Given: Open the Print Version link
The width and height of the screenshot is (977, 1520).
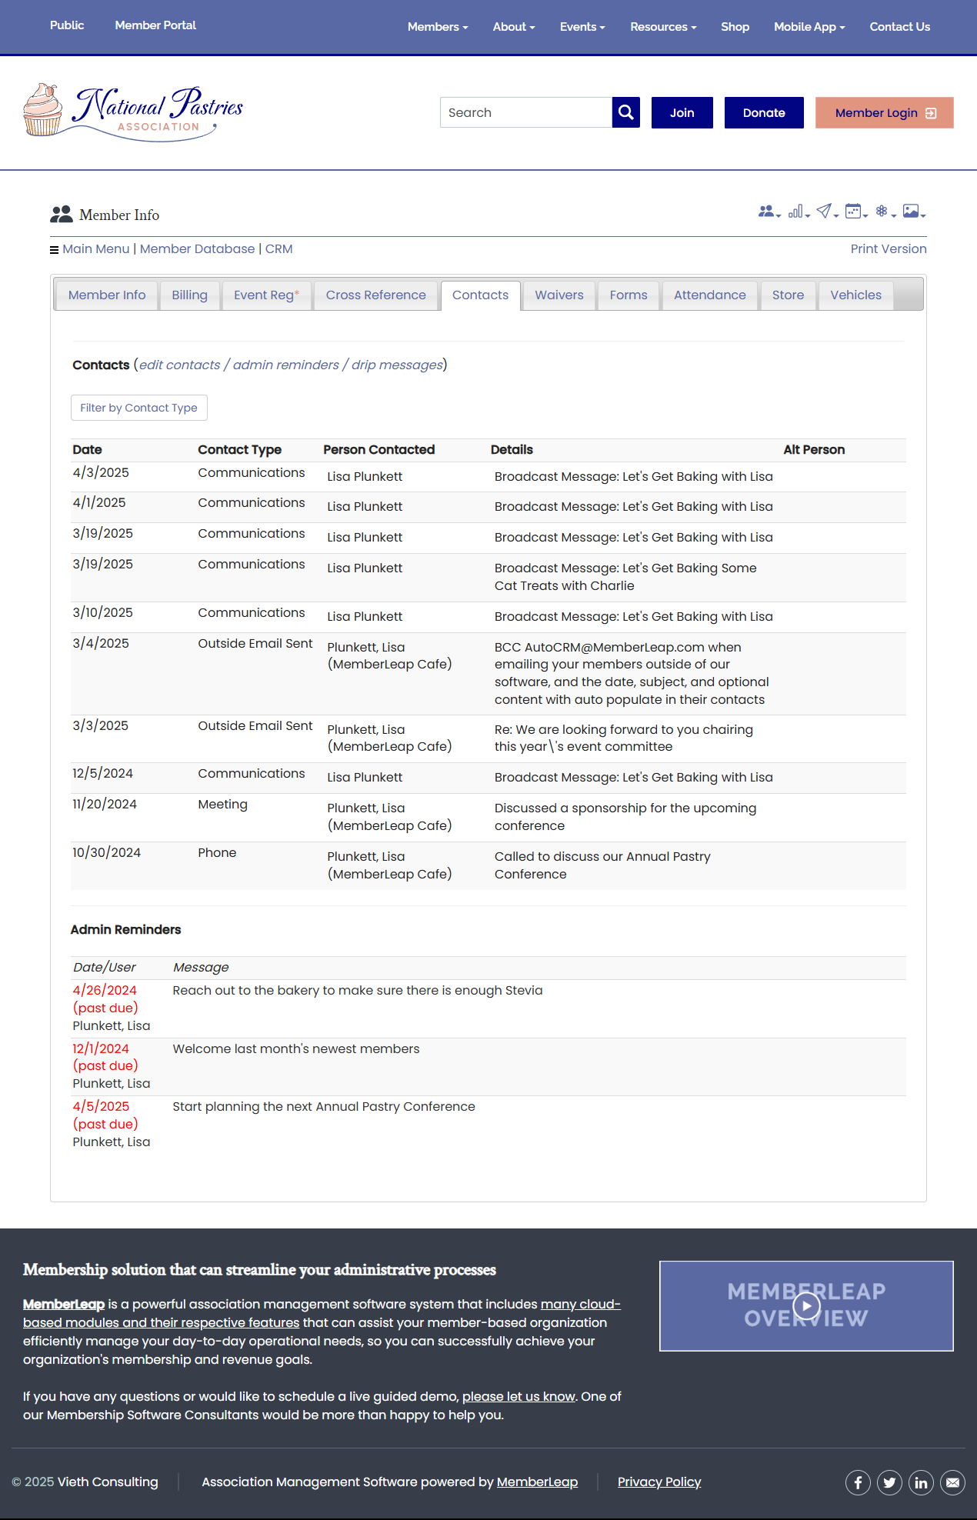Looking at the screenshot, I should click(889, 249).
